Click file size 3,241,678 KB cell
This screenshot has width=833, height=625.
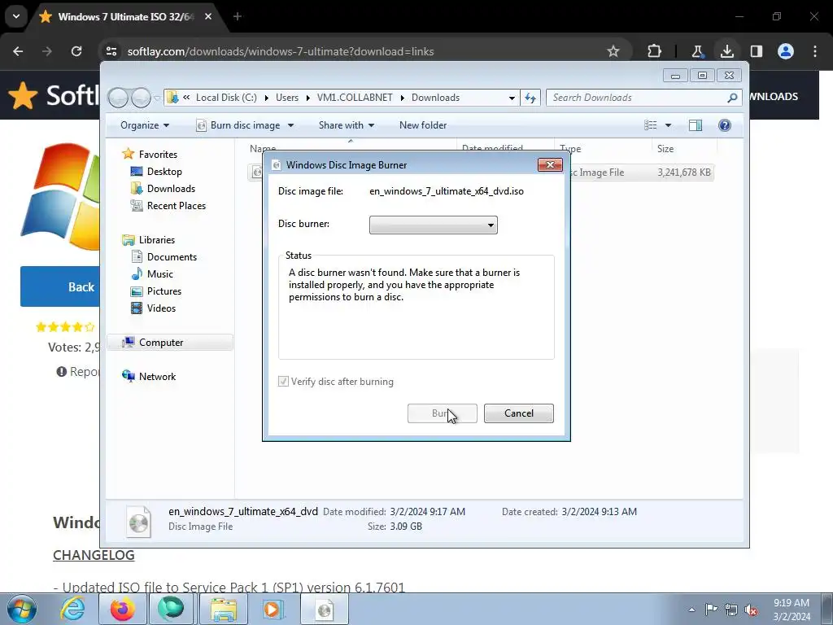pyautogui.click(x=683, y=173)
